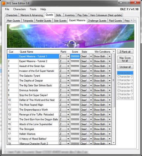
Task: Select the Challenge Quests sub-tab
Action: pyautogui.click(x=97, y=21)
